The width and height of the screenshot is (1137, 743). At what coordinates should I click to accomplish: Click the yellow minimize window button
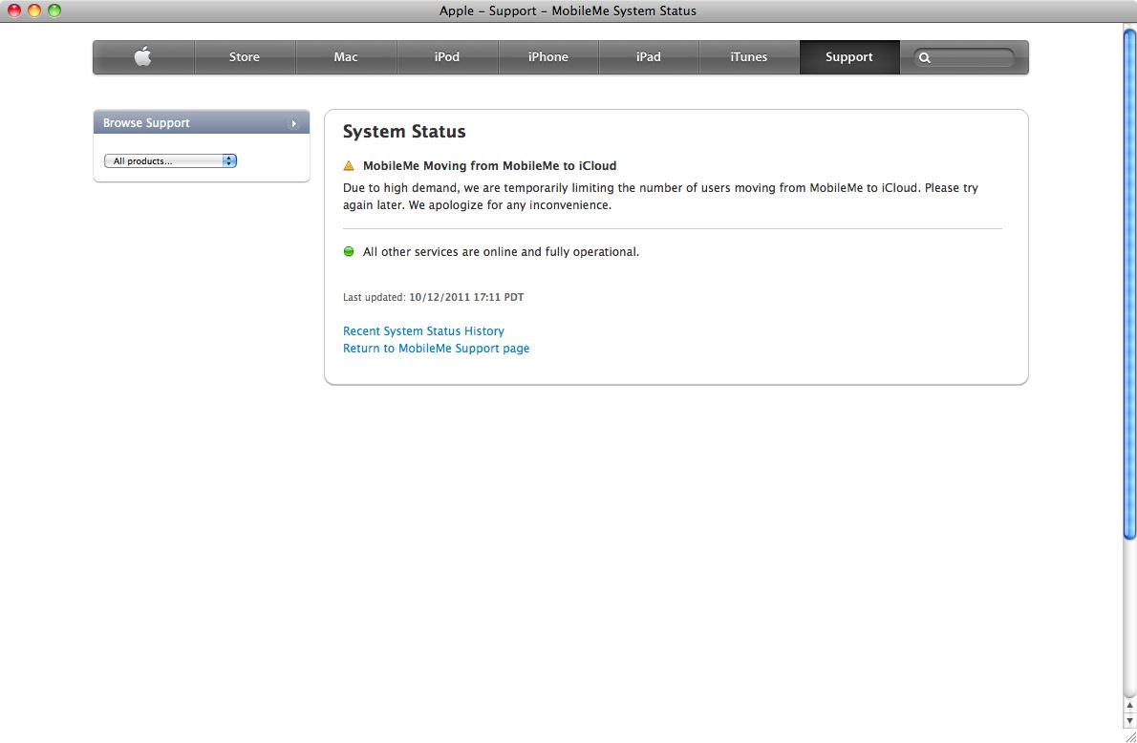pos(34,11)
